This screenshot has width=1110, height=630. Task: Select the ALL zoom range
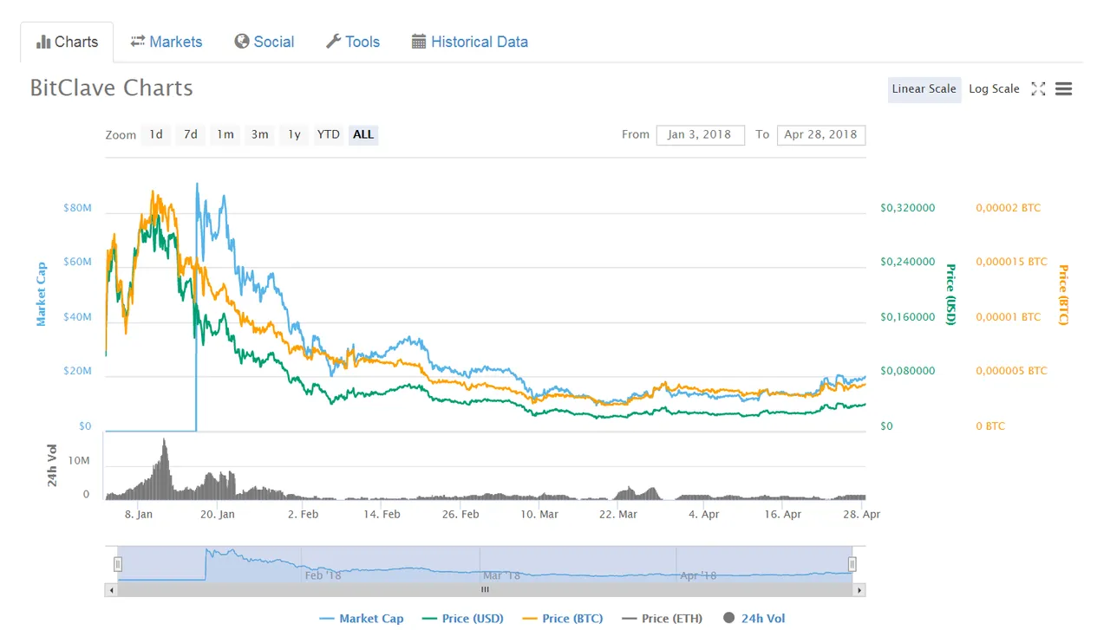[363, 134]
